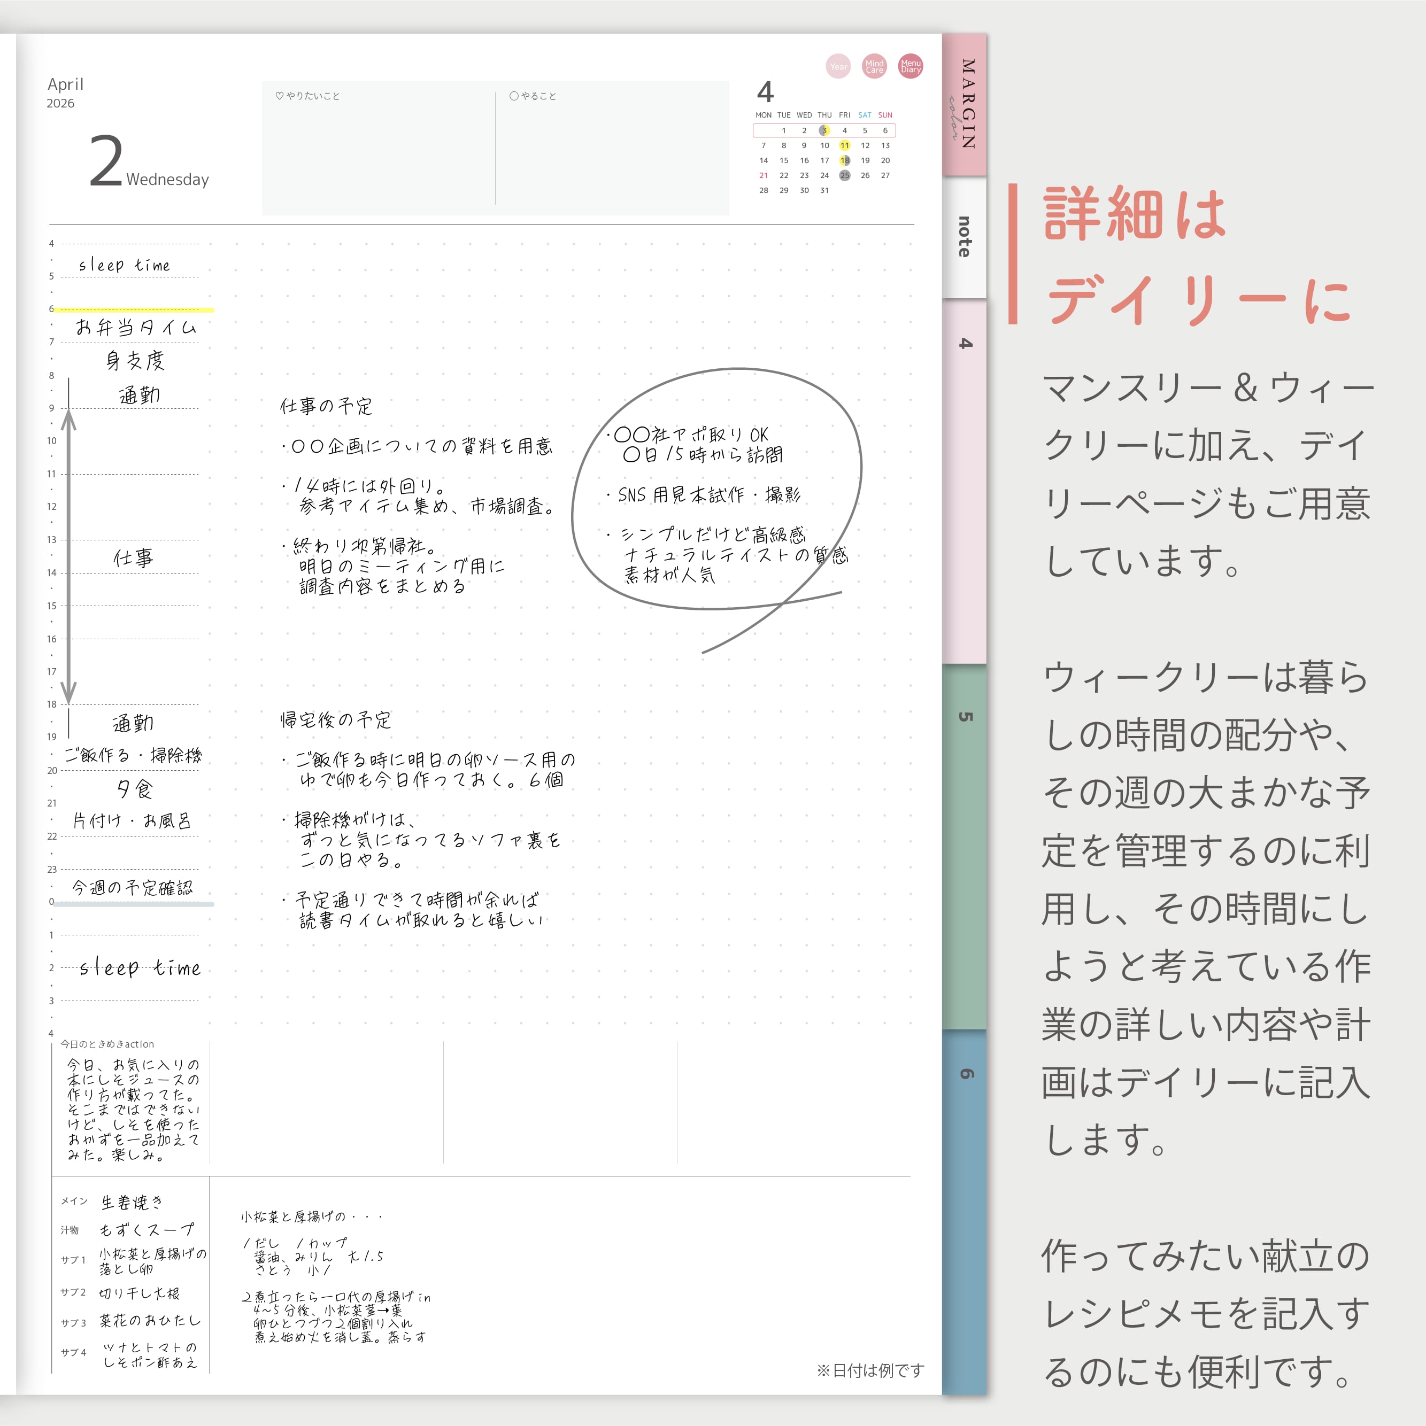1426x1426 pixels.
Task: Click date 3 in the mini calendar
Action: pos(824,130)
